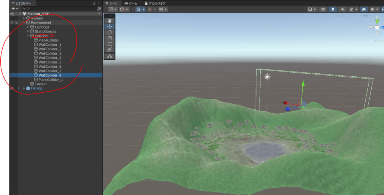Select the Rect transform tool
Screen dimensions: 384x195
[109, 44]
